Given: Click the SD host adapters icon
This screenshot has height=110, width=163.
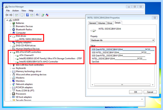Looking at the screenshot, I should [x=14, y=97].
